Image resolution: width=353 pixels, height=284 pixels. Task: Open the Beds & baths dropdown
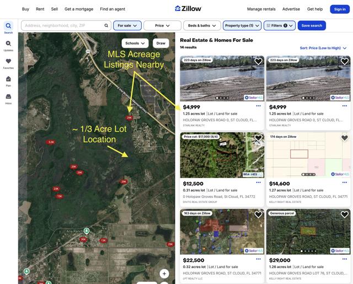202,26
